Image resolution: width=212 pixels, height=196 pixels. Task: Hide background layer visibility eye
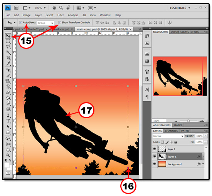(x=155, y=164)
